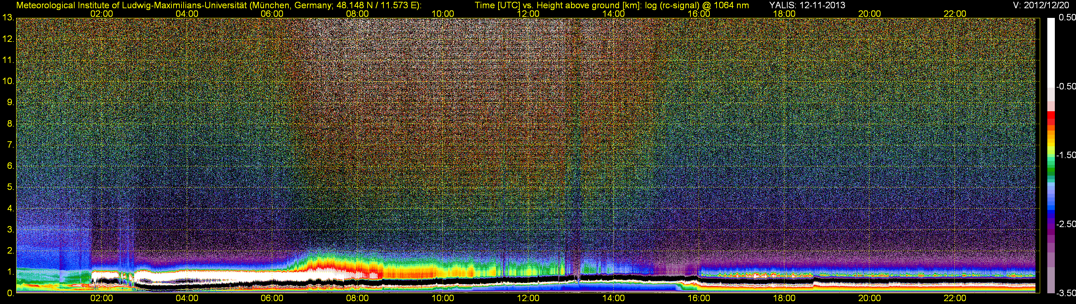
Task: Click the -3.50 colorbar scale value
Action: pyautogui.click(x=1066, y=293)
